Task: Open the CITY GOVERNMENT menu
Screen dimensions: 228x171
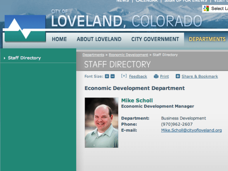Action: tap(155, 39)
